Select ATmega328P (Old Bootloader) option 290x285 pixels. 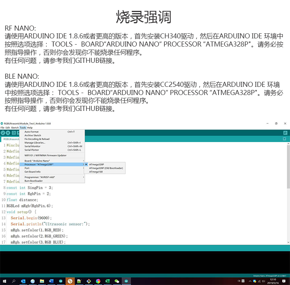pos(106,168)
